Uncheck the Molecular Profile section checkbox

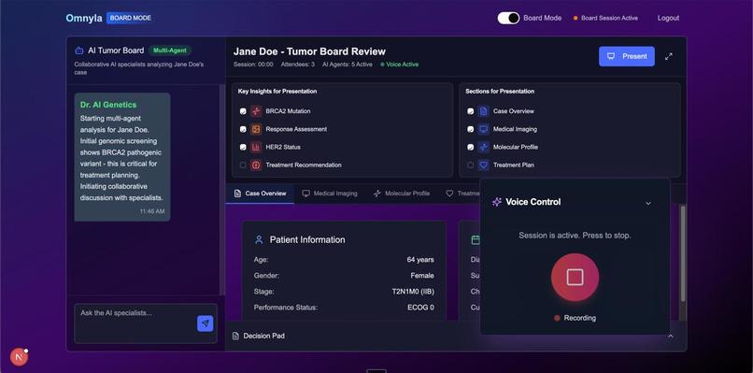471,147
